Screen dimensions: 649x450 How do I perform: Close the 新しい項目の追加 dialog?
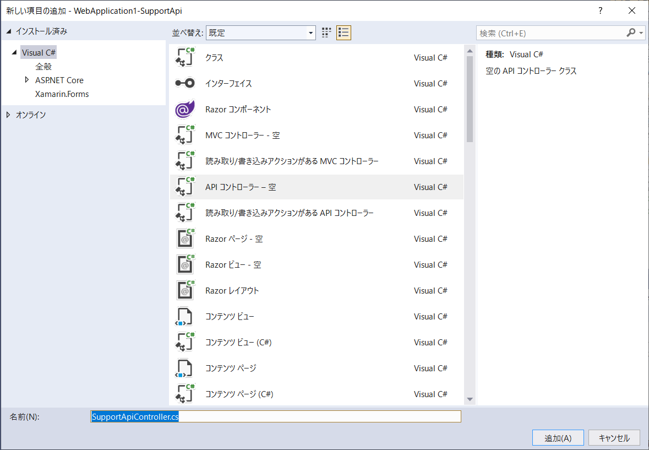(x=631, y=11)
